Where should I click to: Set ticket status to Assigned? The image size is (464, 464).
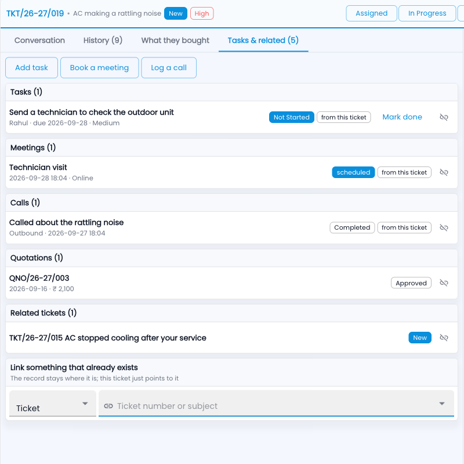coord(371,13)
